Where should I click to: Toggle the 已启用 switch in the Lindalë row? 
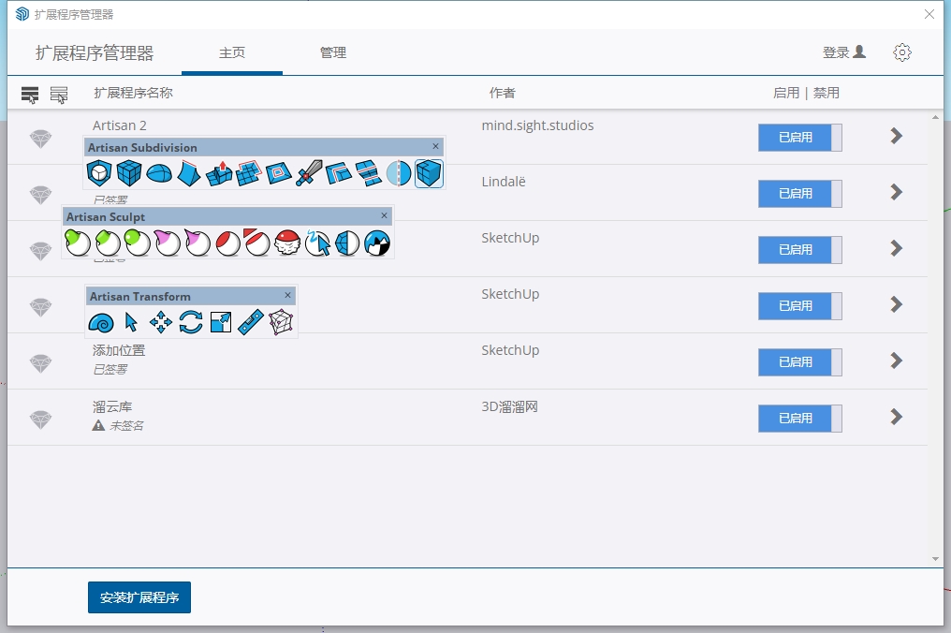point(800,194)
